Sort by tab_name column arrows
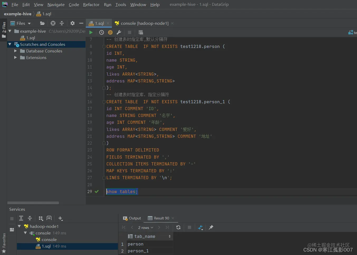The height and width of the screenshot is (255, 357). click(169, 236)
